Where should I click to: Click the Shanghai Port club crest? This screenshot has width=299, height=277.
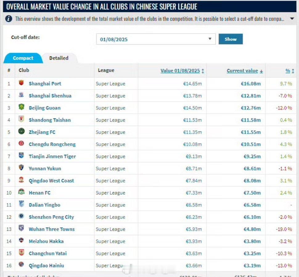[x=21, y=83]
